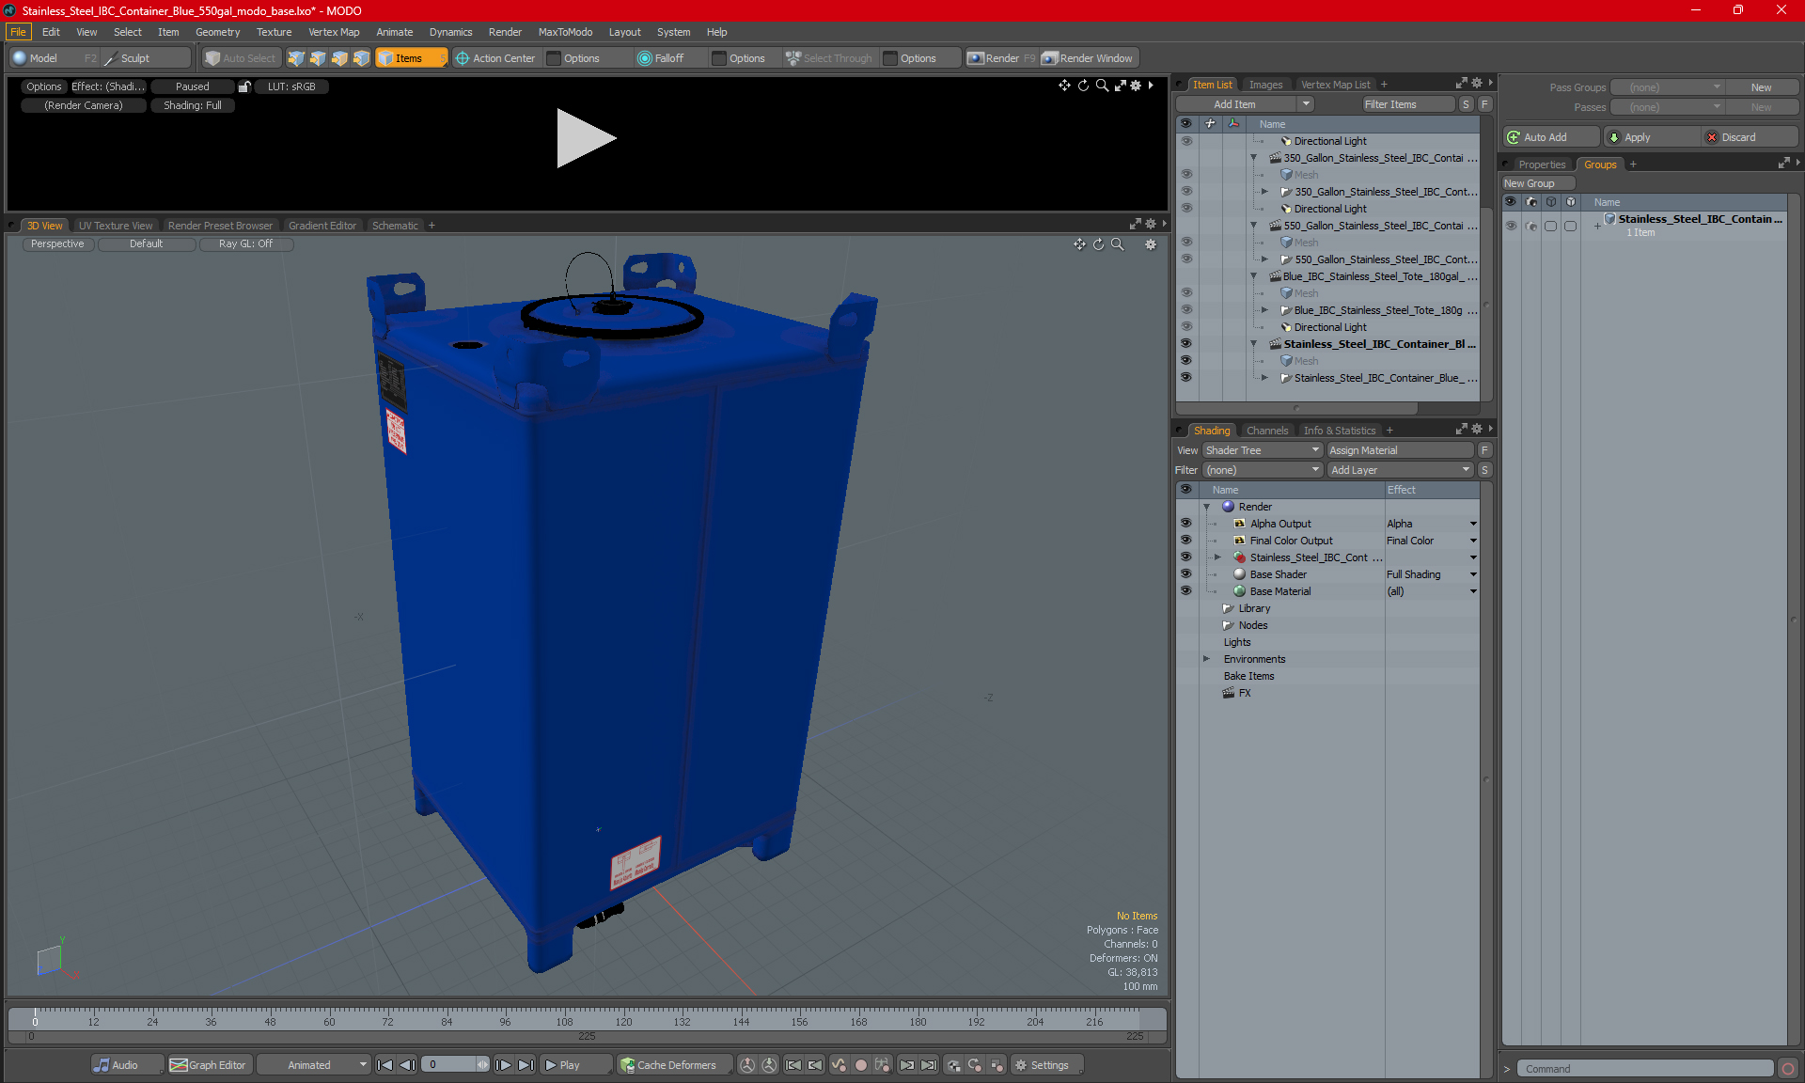Viewport: 1805px width, 1083px height.
Task: Click Filter Items field
Action: click(1407, 104)
